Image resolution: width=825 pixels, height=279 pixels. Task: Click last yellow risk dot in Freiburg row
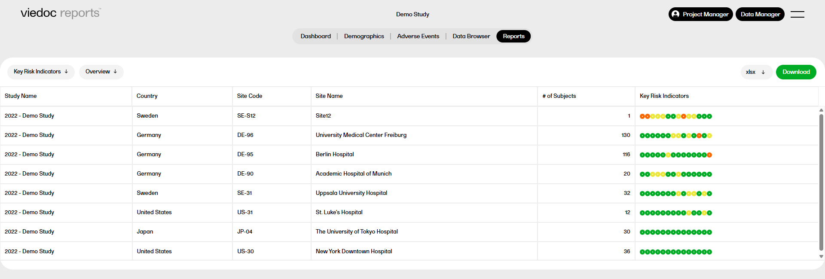[x=709, y=136]
